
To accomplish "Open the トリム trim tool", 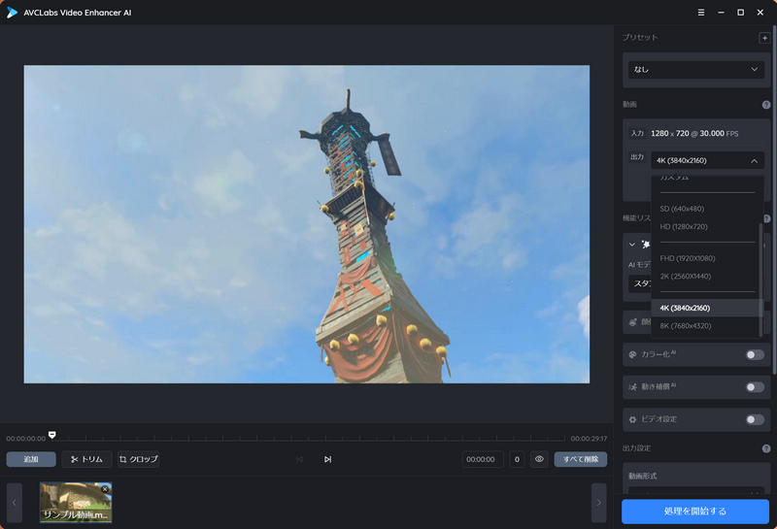I will (86, 459).
